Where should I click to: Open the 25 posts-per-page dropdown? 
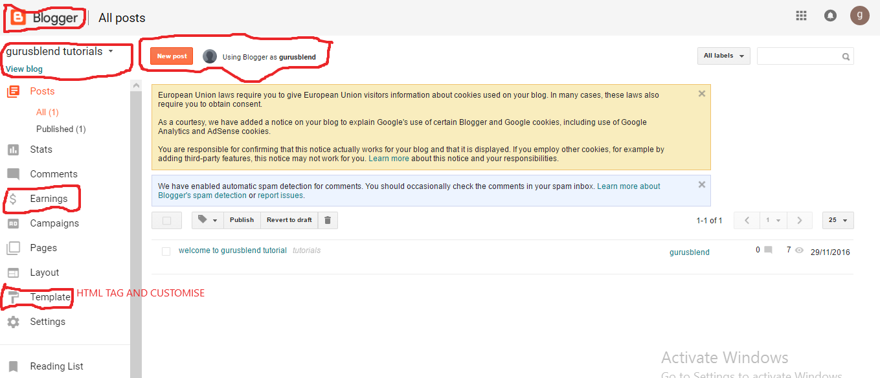838,220
